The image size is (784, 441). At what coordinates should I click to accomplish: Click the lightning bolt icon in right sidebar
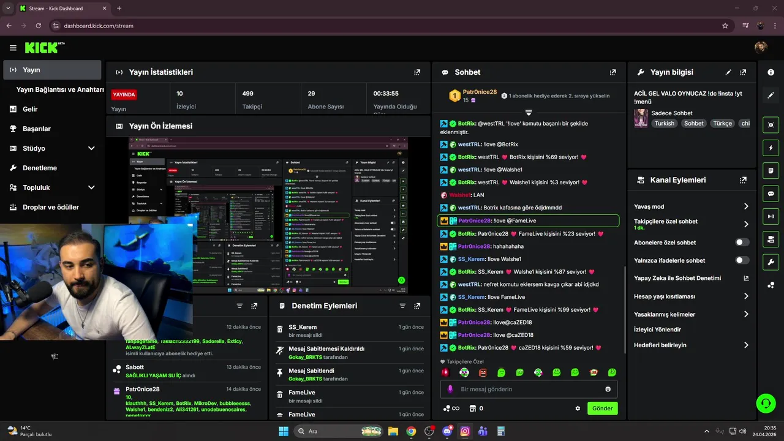tap(771, 148)
